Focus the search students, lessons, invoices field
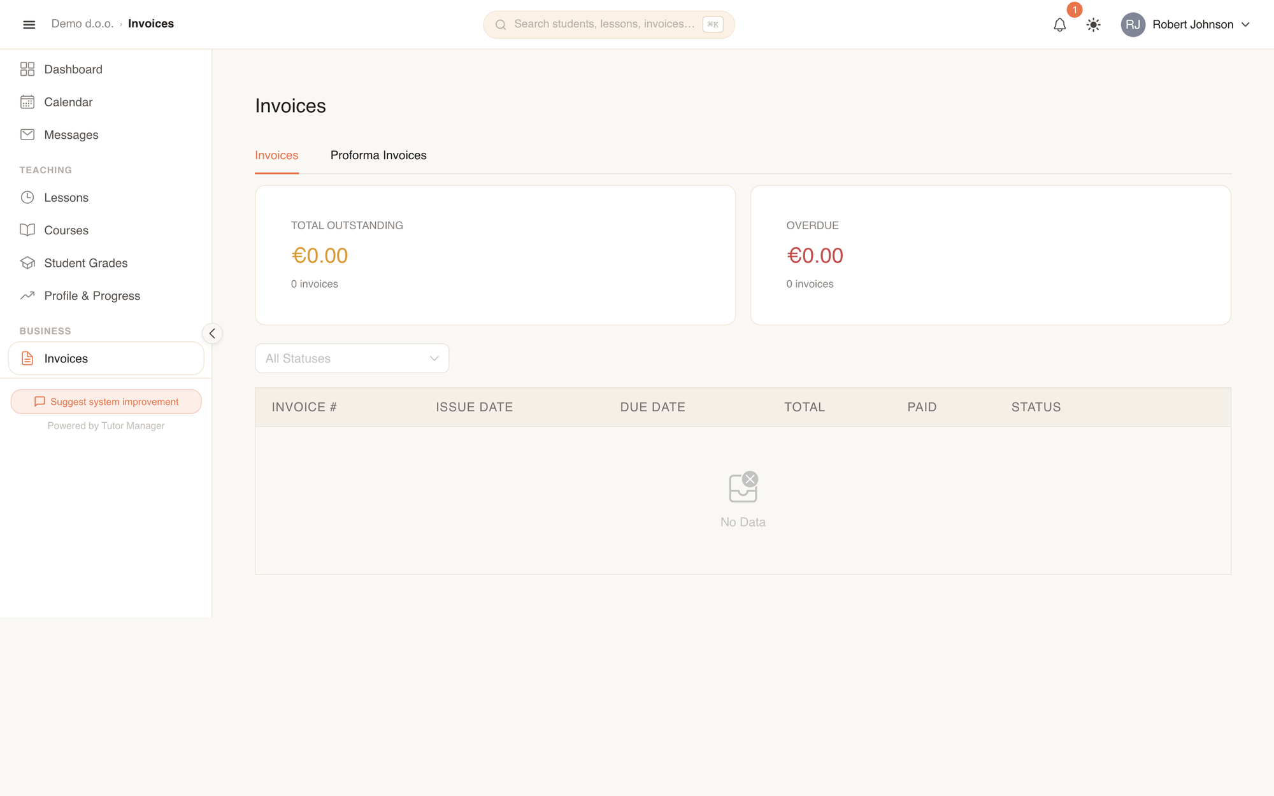The height and width of the screenshot is (796, 1274). (x=608, y=25)
